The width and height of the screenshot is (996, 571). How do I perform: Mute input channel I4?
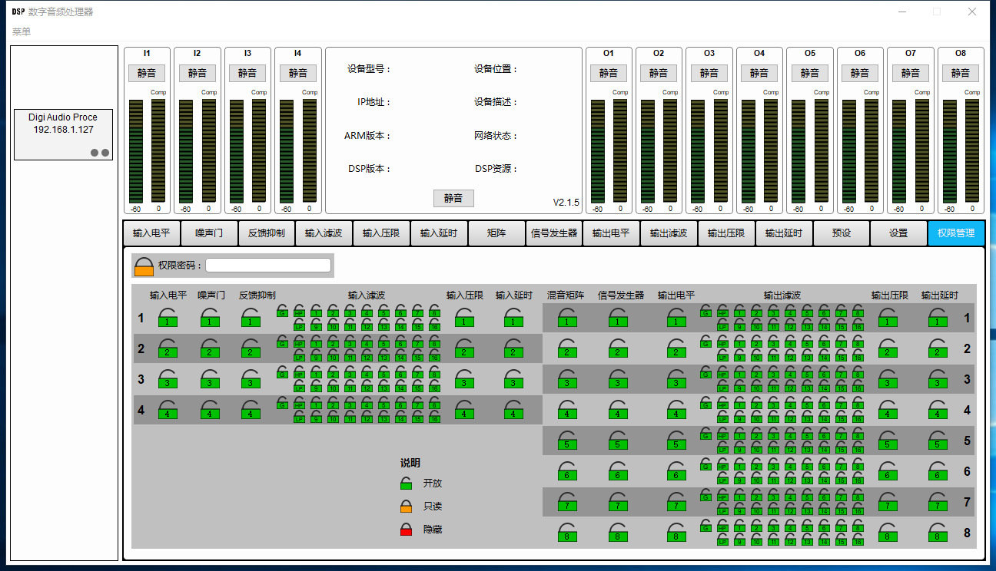click(298, 73)
